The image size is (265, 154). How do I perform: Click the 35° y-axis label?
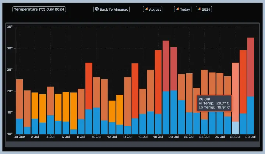click(10, 27)
